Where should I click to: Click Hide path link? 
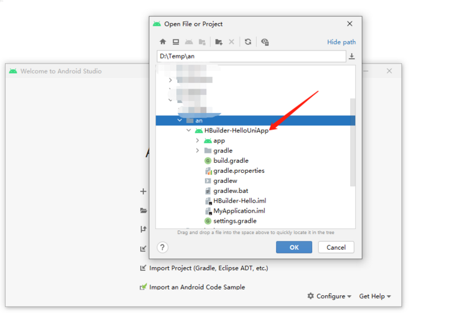point(341,42)
